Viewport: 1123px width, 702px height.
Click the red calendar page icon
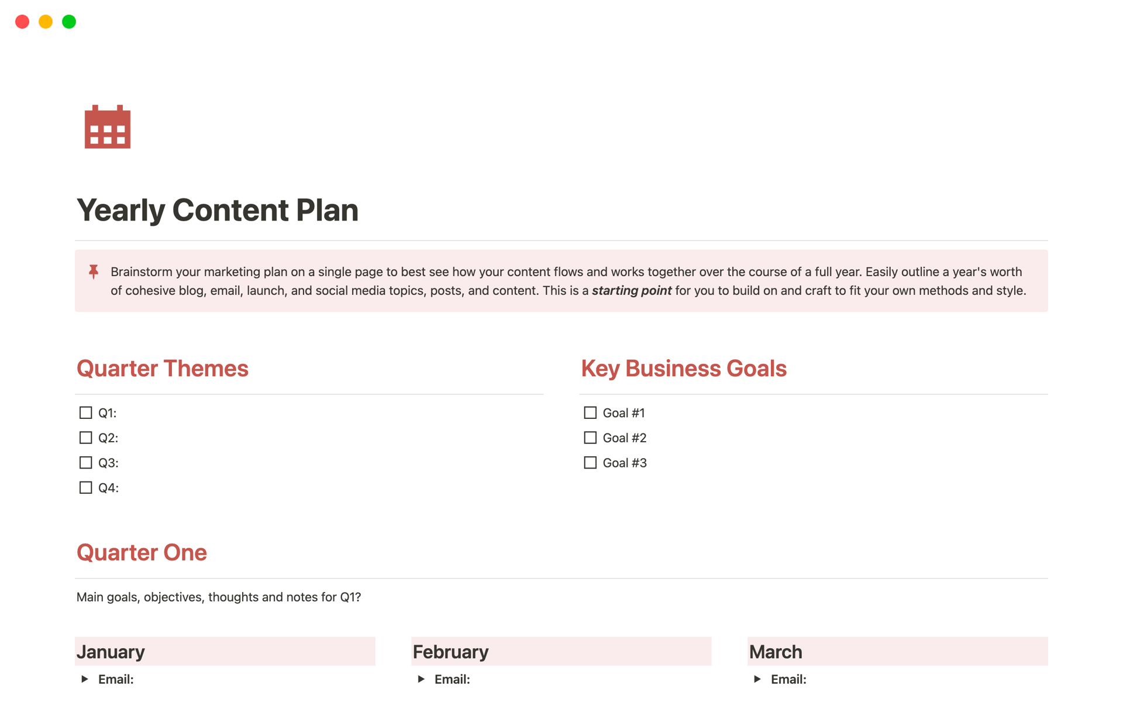click(108, 127)
